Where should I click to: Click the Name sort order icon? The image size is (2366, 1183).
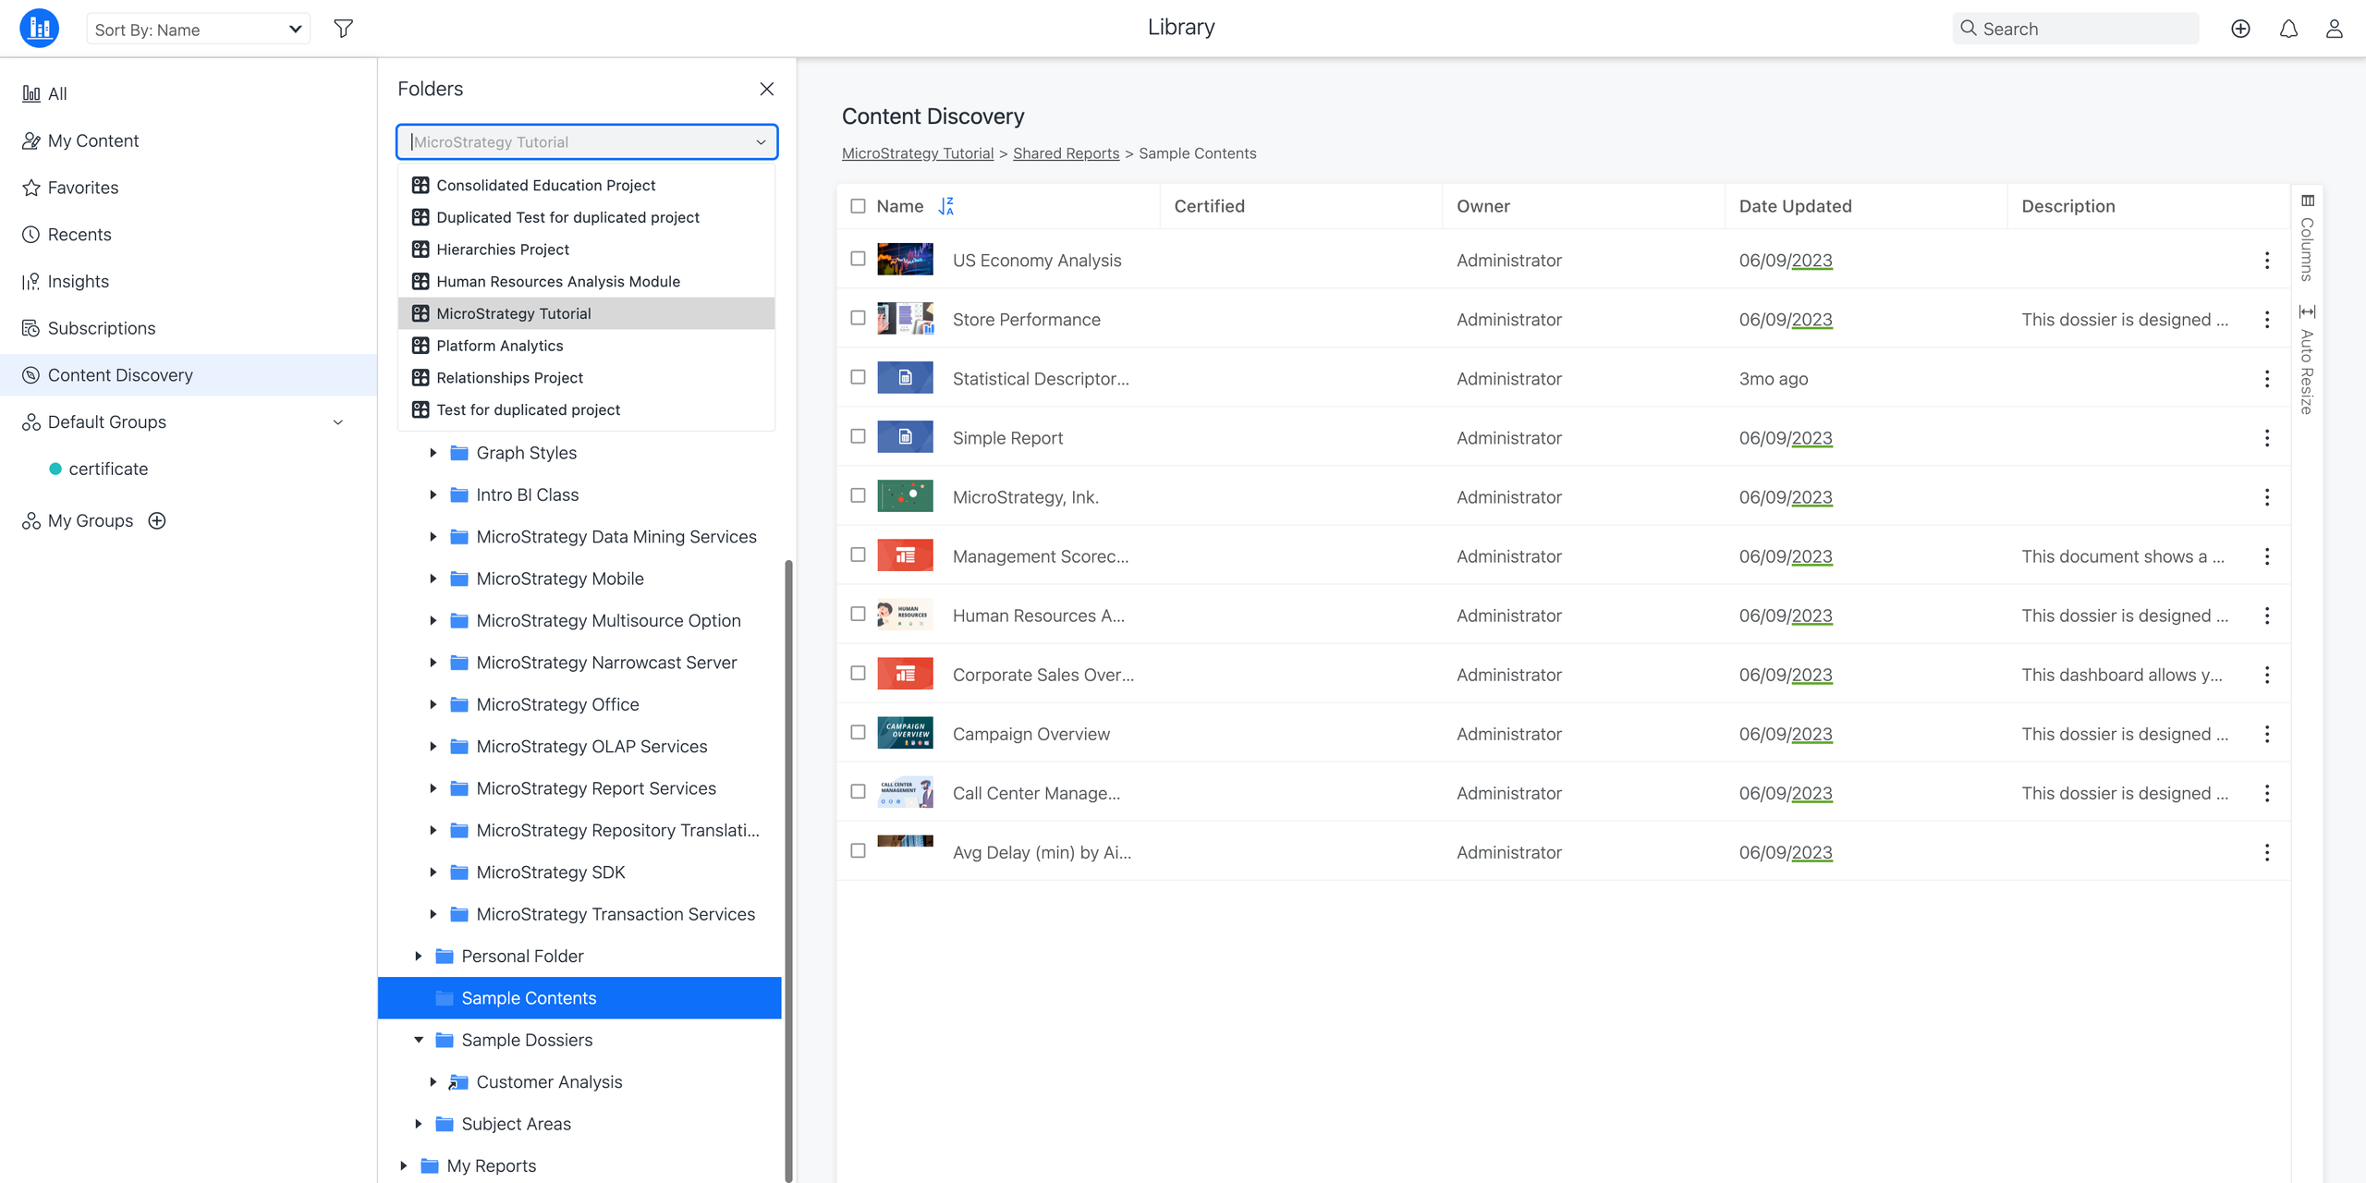[945, 206]
